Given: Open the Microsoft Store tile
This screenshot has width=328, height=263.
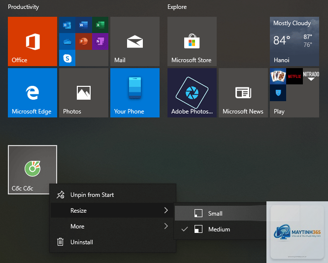Looking at the screenshot, I should (192, 41).
